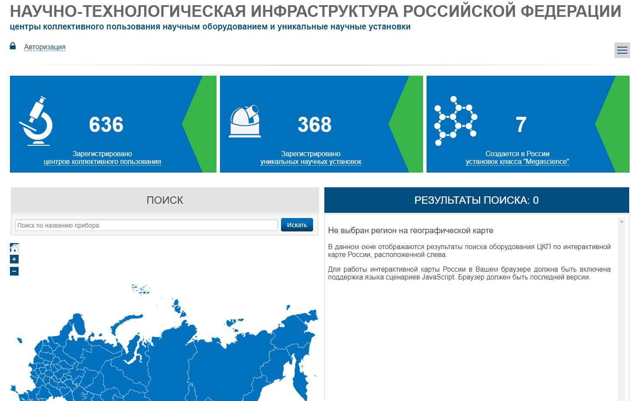The width and height of the screenshot is (637, 401).
Task: Click the 368 registered installations number
Action: pos(315,125)
